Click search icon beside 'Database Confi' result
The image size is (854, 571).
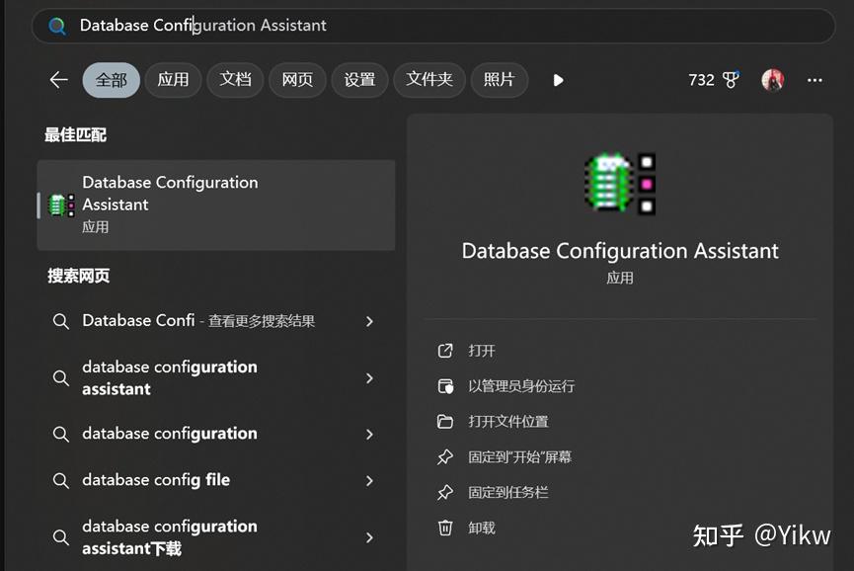point(61,321)
